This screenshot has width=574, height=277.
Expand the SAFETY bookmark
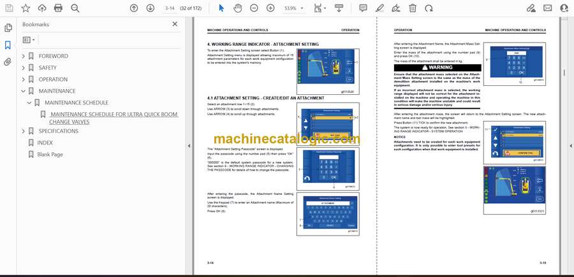[24, 67]
